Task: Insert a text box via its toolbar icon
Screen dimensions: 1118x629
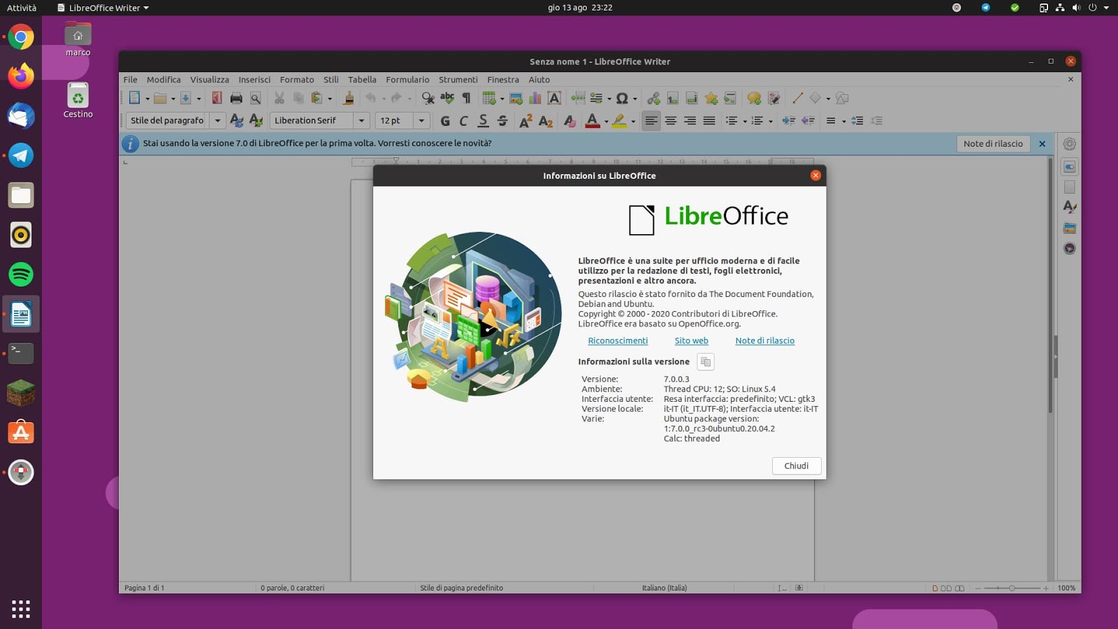Action: [x=553, y=98]
